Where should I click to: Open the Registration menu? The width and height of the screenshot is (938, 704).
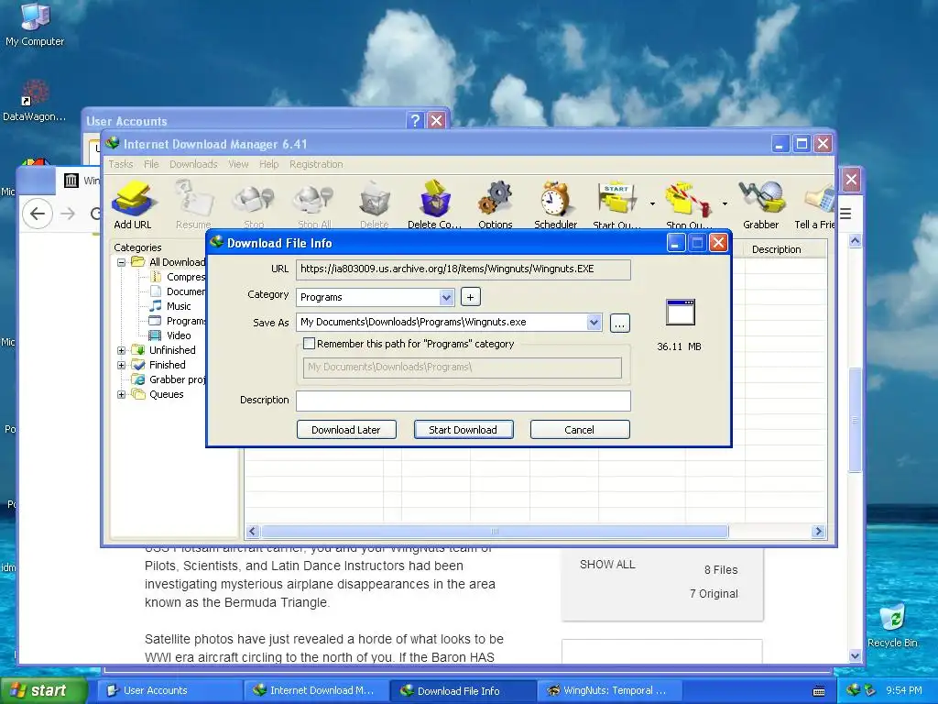316,164
